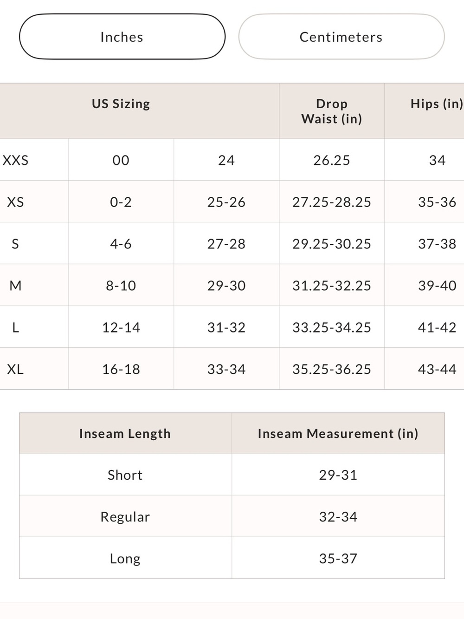
Task: Click the Inseam Measurement (in) header
Action: pos(338,433)
